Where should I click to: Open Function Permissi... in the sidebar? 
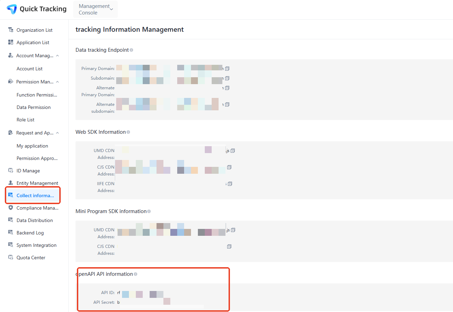click(x=37, y=95)
